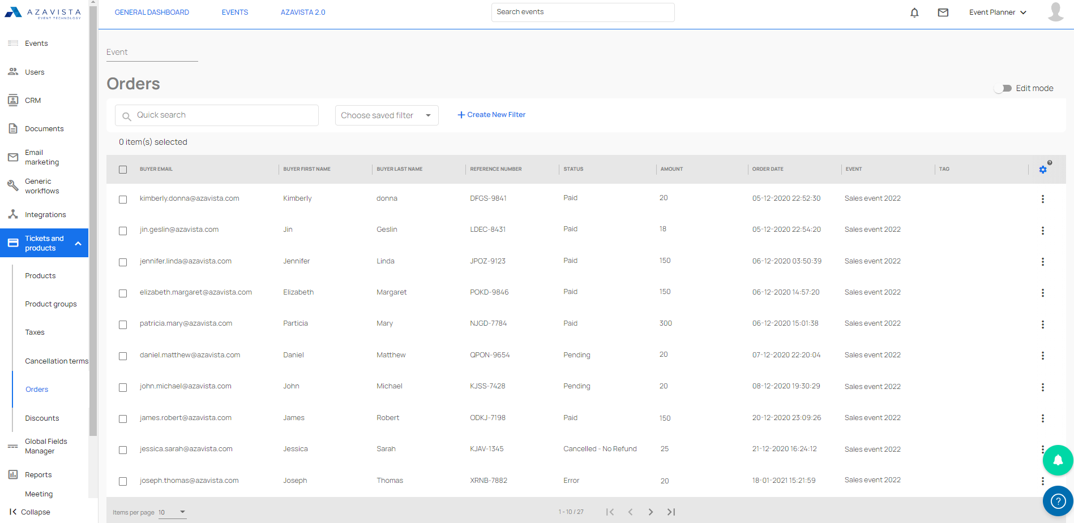This screenshot has height=523, width=1074.
Task: Select checkbox for daniel.matthew row
Action: point(123,356)
